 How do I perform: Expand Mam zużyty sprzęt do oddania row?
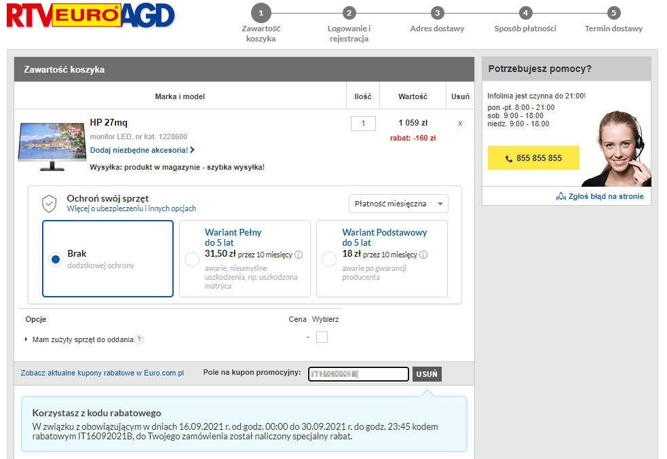pos(26,339)
